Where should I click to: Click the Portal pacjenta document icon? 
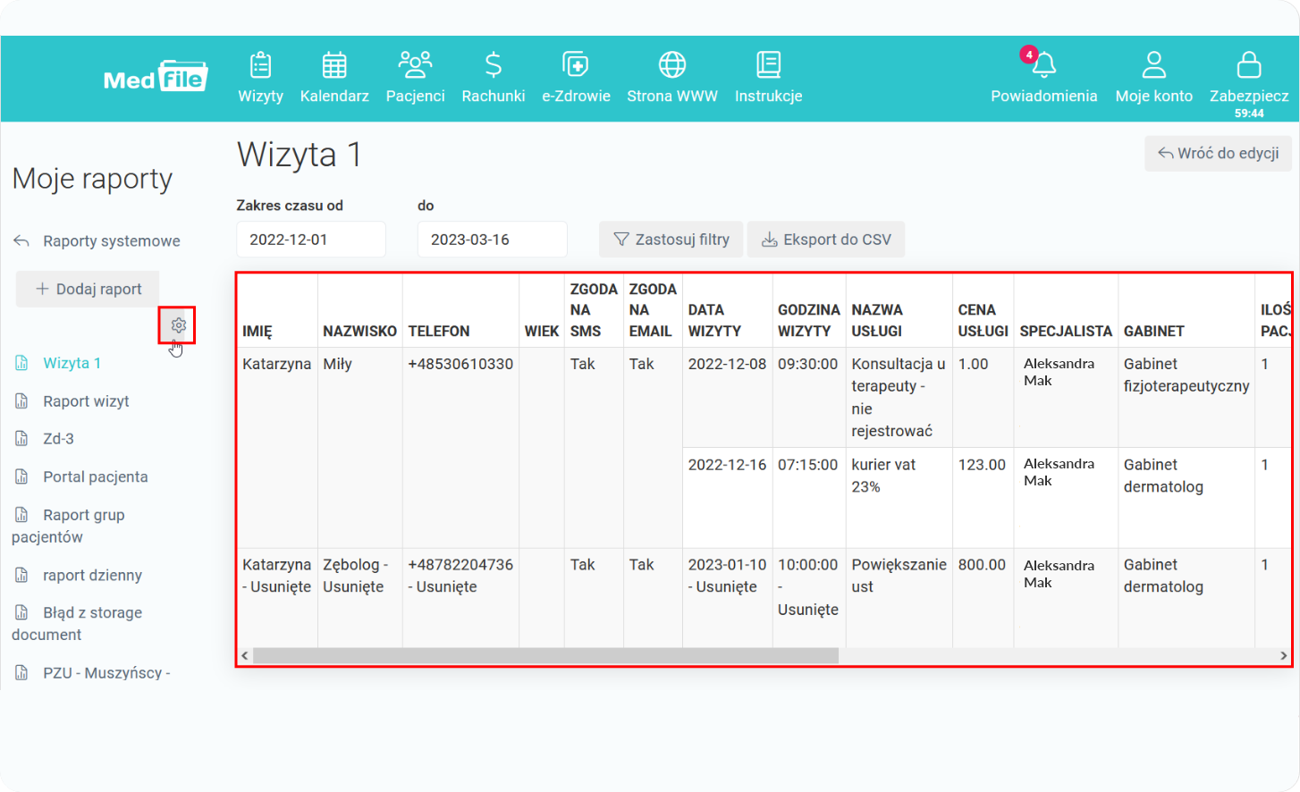click(x=21, y=477)
